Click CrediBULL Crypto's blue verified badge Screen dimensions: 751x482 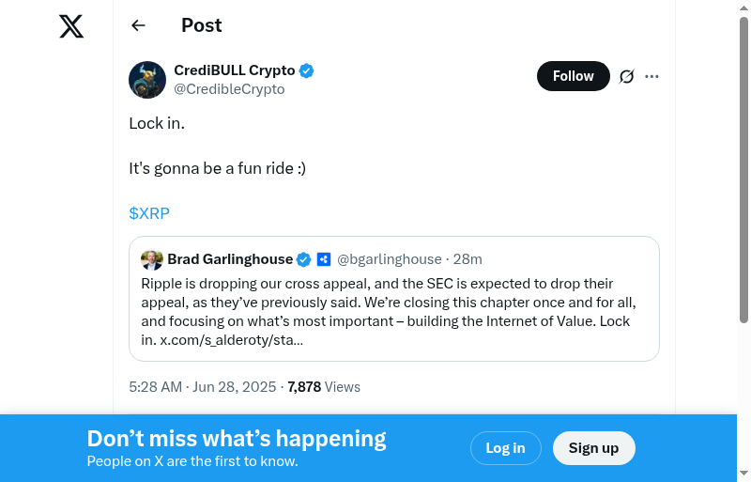307,70
